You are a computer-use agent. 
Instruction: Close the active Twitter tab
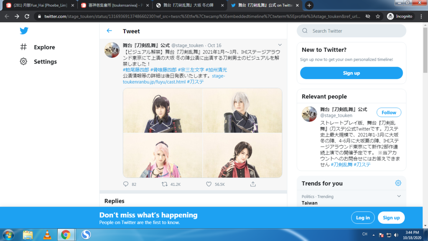[x=297, y=5]
